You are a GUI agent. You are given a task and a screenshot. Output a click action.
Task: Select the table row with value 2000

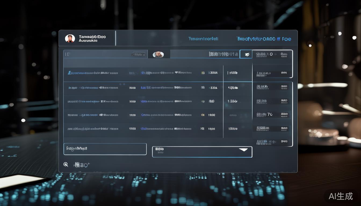[143, 101]
